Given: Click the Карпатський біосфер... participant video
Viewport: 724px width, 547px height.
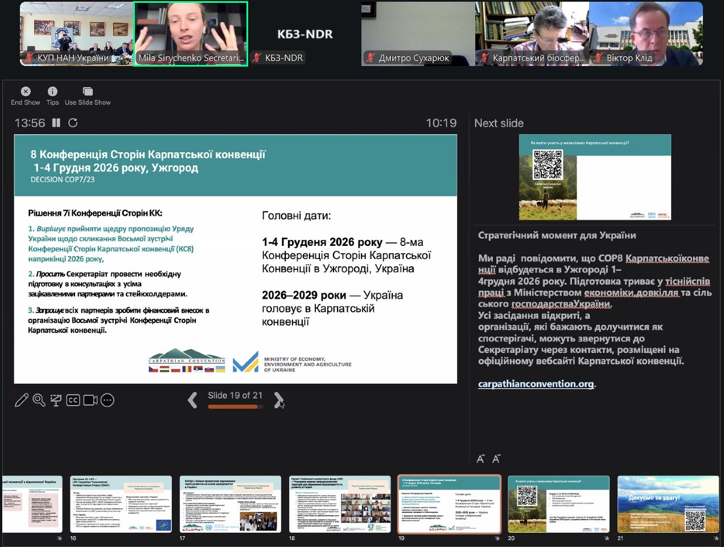Looking at the screenshot, I should pos(532,34).
